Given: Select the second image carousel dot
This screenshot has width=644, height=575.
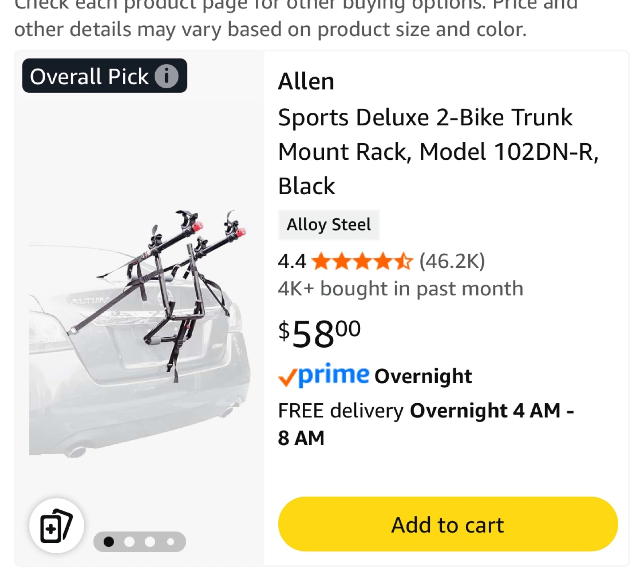Looking at the screenshot, I should (130, 542).
